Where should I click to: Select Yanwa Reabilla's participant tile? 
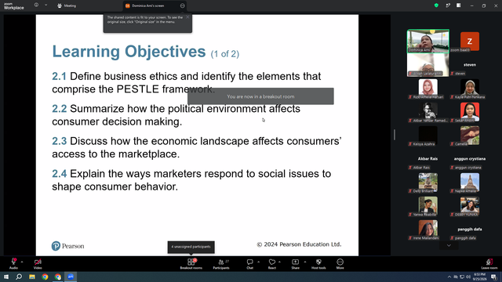coord(428,206)
